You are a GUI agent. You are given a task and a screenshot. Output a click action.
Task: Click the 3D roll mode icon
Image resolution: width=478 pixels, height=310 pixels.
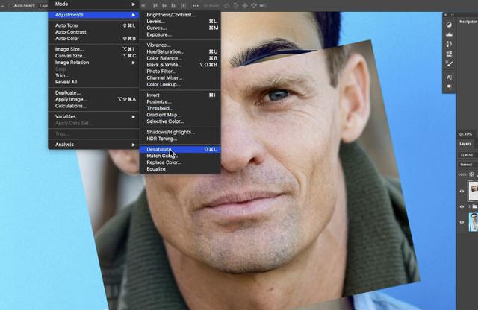236,6
